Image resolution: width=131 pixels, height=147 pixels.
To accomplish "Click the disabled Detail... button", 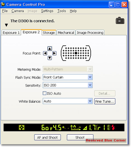I will pos(105,93).
